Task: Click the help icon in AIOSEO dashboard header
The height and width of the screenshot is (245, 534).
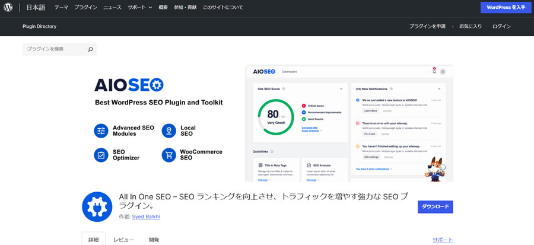Action: point(443,71)
